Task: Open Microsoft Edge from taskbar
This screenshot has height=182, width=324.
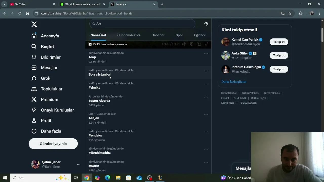Action: point(108,178)
